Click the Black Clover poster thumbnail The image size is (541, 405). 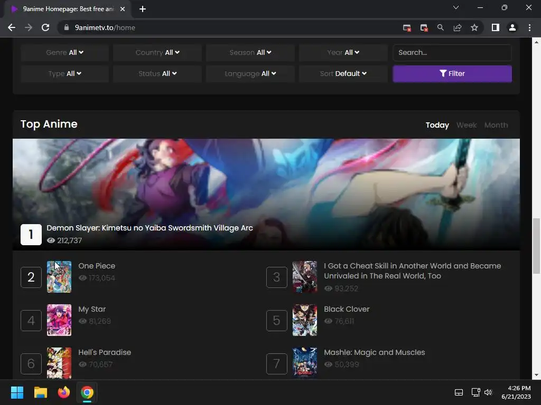(305, 320)
